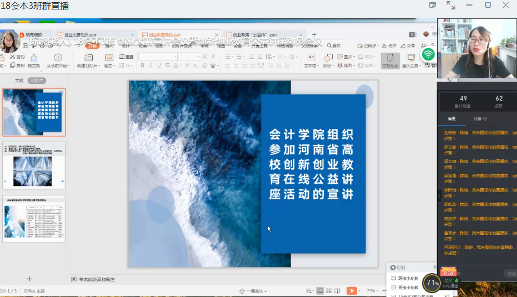The image size is (517, 297).
Task: Click the 重置 reset button
Action: point(127,57)
